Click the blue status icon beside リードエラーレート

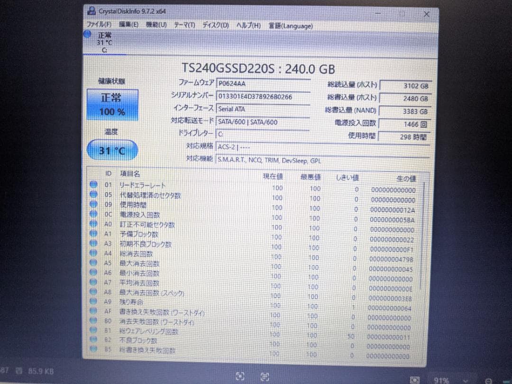[93, 186]
